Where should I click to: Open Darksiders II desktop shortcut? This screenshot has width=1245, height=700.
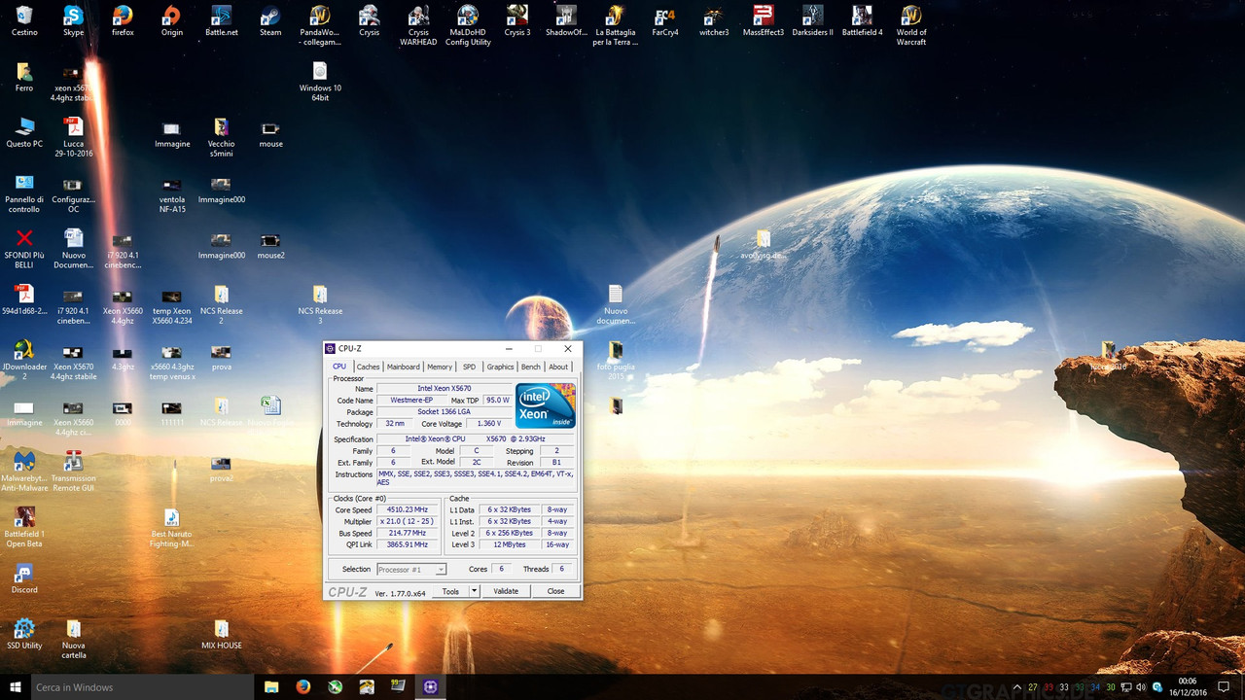pyautogui.click(x=812, y=20)
